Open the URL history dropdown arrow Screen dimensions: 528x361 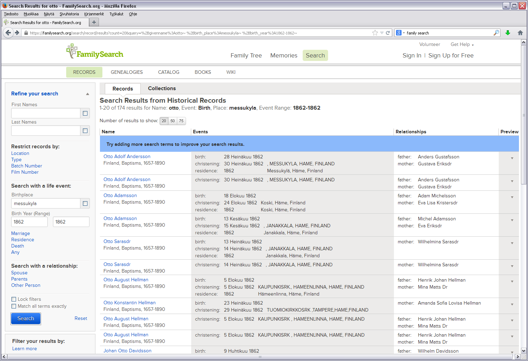tap(382, 33)
